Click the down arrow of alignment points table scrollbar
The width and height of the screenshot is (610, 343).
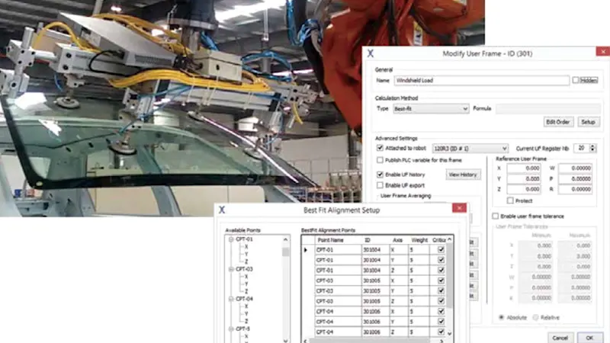point(449,333)
